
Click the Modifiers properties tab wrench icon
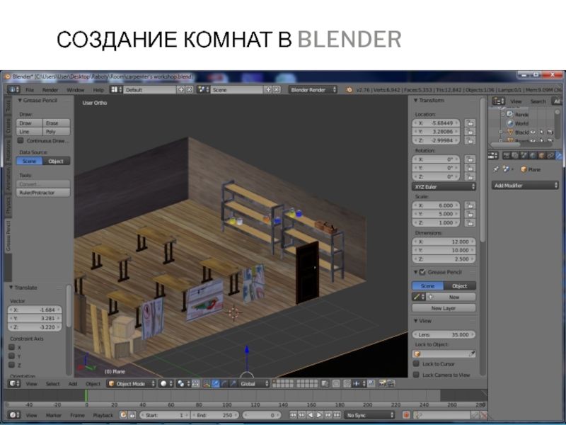[558, 155]
